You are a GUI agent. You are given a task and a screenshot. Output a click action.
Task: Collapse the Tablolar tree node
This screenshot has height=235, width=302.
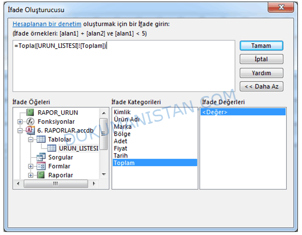coord(30,139)
